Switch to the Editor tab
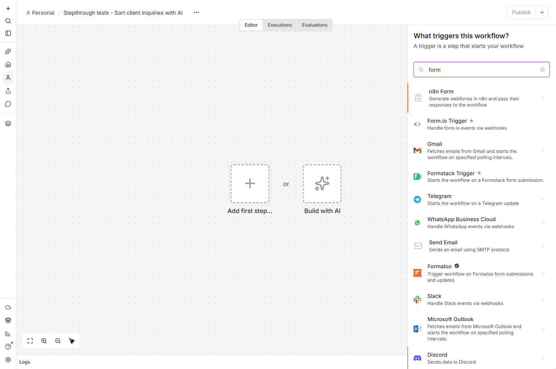 coord(251,25)
